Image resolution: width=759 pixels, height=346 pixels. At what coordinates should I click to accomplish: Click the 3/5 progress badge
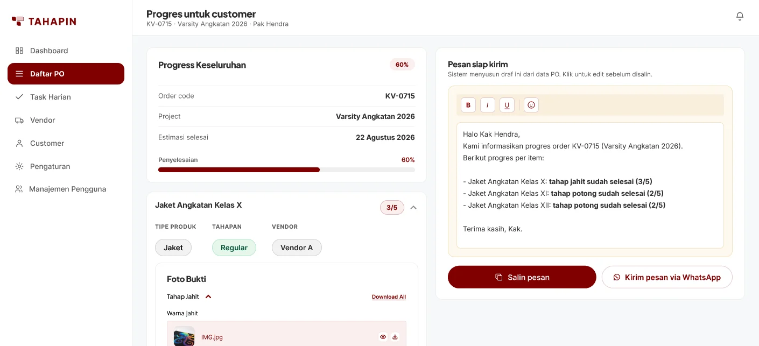click(392, 207)
